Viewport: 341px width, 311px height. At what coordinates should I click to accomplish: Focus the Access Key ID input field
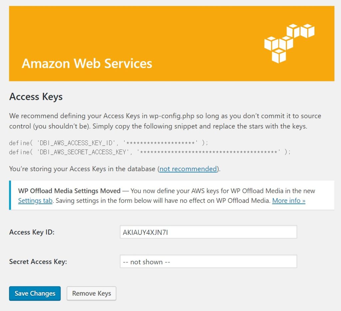[x=208, y=232]
